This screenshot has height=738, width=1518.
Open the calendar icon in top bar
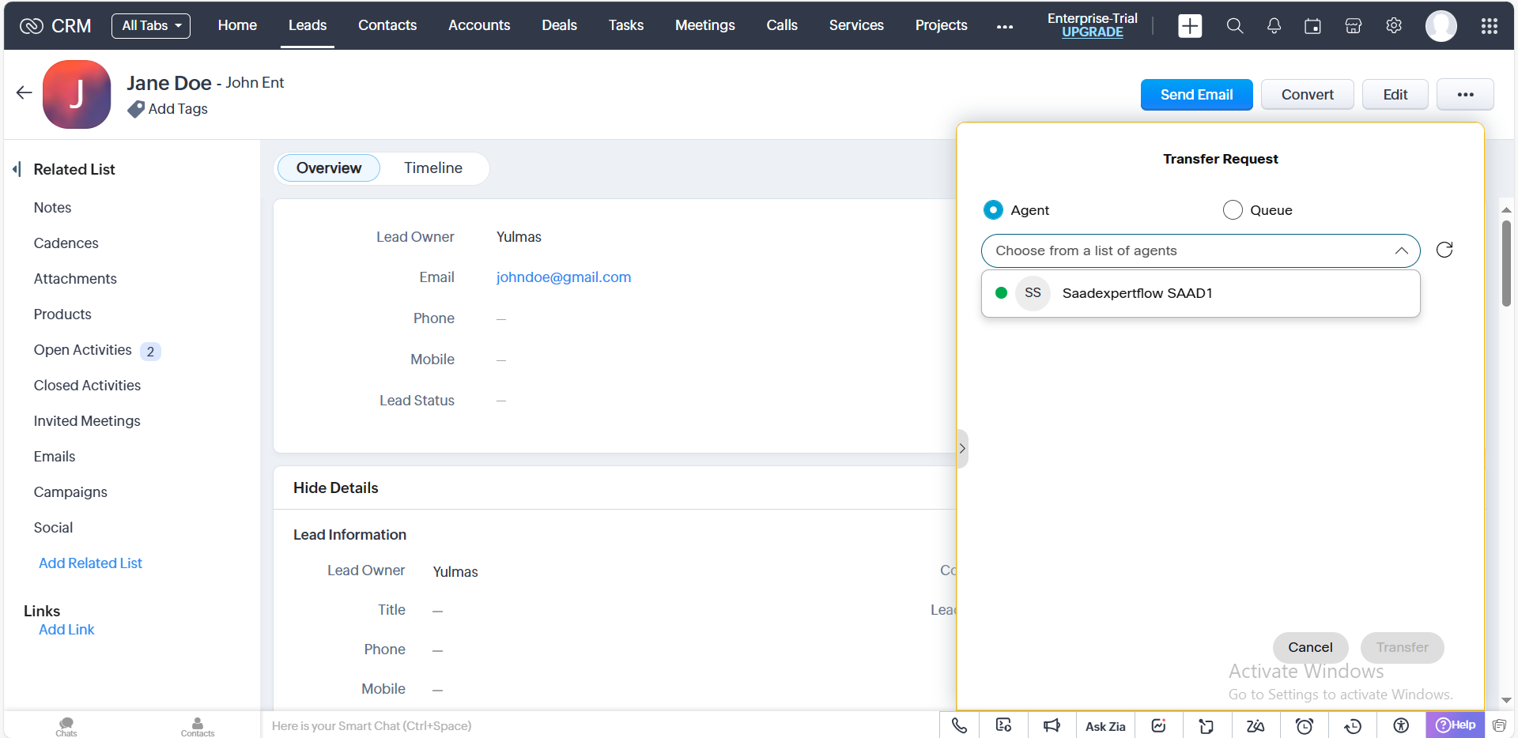tap(1312, 26)
